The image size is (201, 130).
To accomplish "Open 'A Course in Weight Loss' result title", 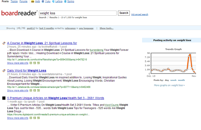I will coord(42,43).
